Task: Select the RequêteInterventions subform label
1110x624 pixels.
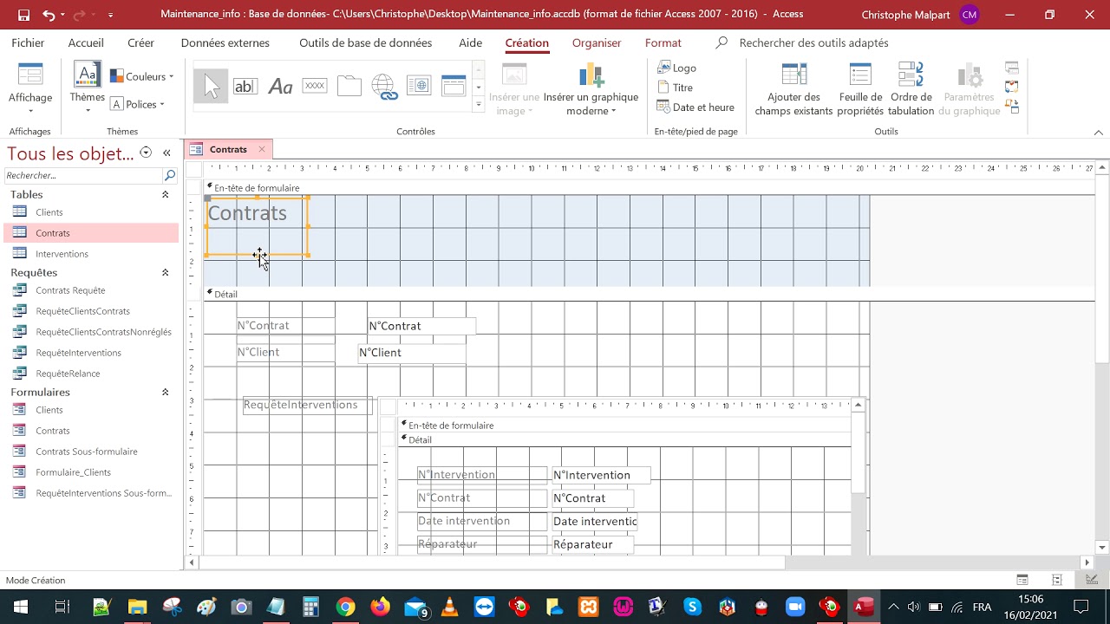Action: tap(307, 405)
